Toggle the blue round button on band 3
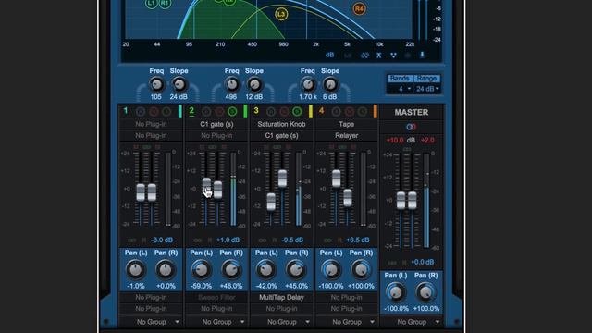The width and height of the screenshot is (592, 333). click(x=271, y=111)
